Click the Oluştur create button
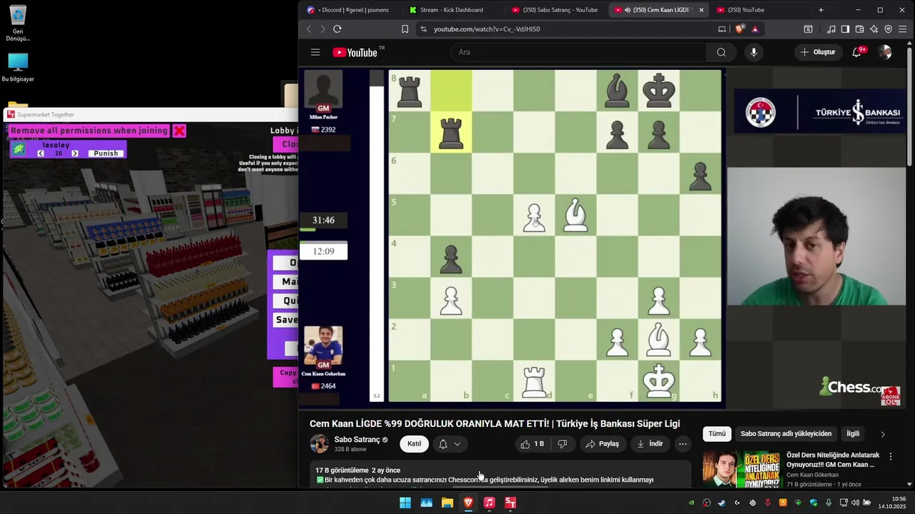Viewport: 915px width, 514px height. (818, 52)
